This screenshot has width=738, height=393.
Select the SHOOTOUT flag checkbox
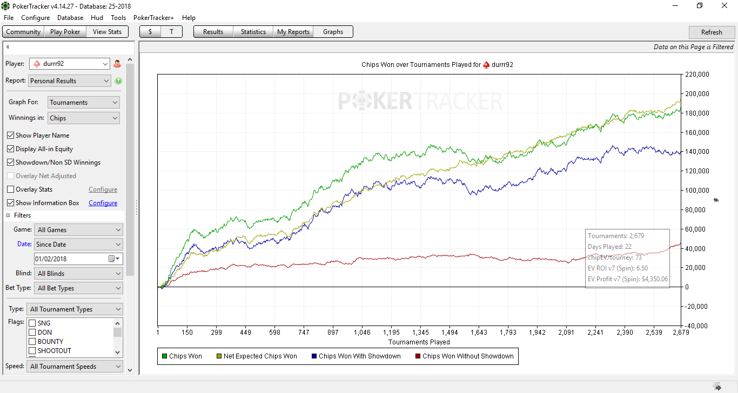tap(32, 351)
